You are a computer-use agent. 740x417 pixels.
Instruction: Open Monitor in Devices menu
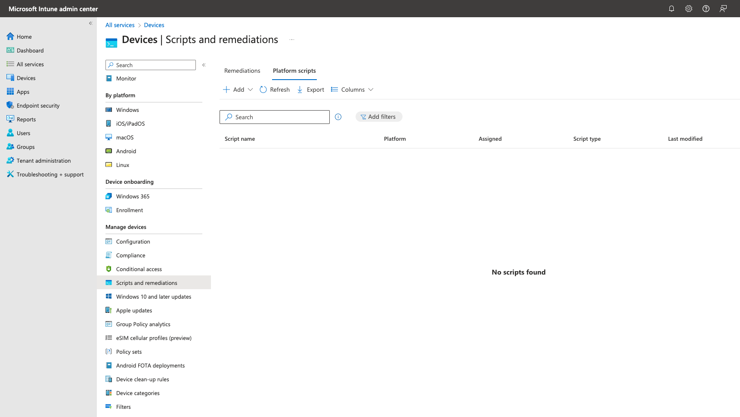(x=126, y=78)
